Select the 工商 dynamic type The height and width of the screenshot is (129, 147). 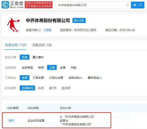point(52,67)
